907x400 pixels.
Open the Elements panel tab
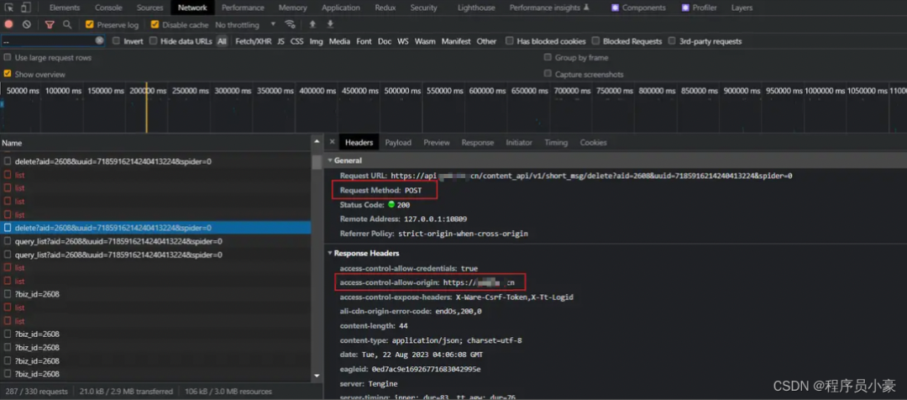(x=64, y=8)
